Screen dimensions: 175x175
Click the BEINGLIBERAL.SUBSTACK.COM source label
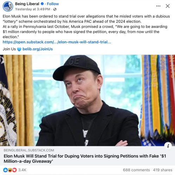29,150
